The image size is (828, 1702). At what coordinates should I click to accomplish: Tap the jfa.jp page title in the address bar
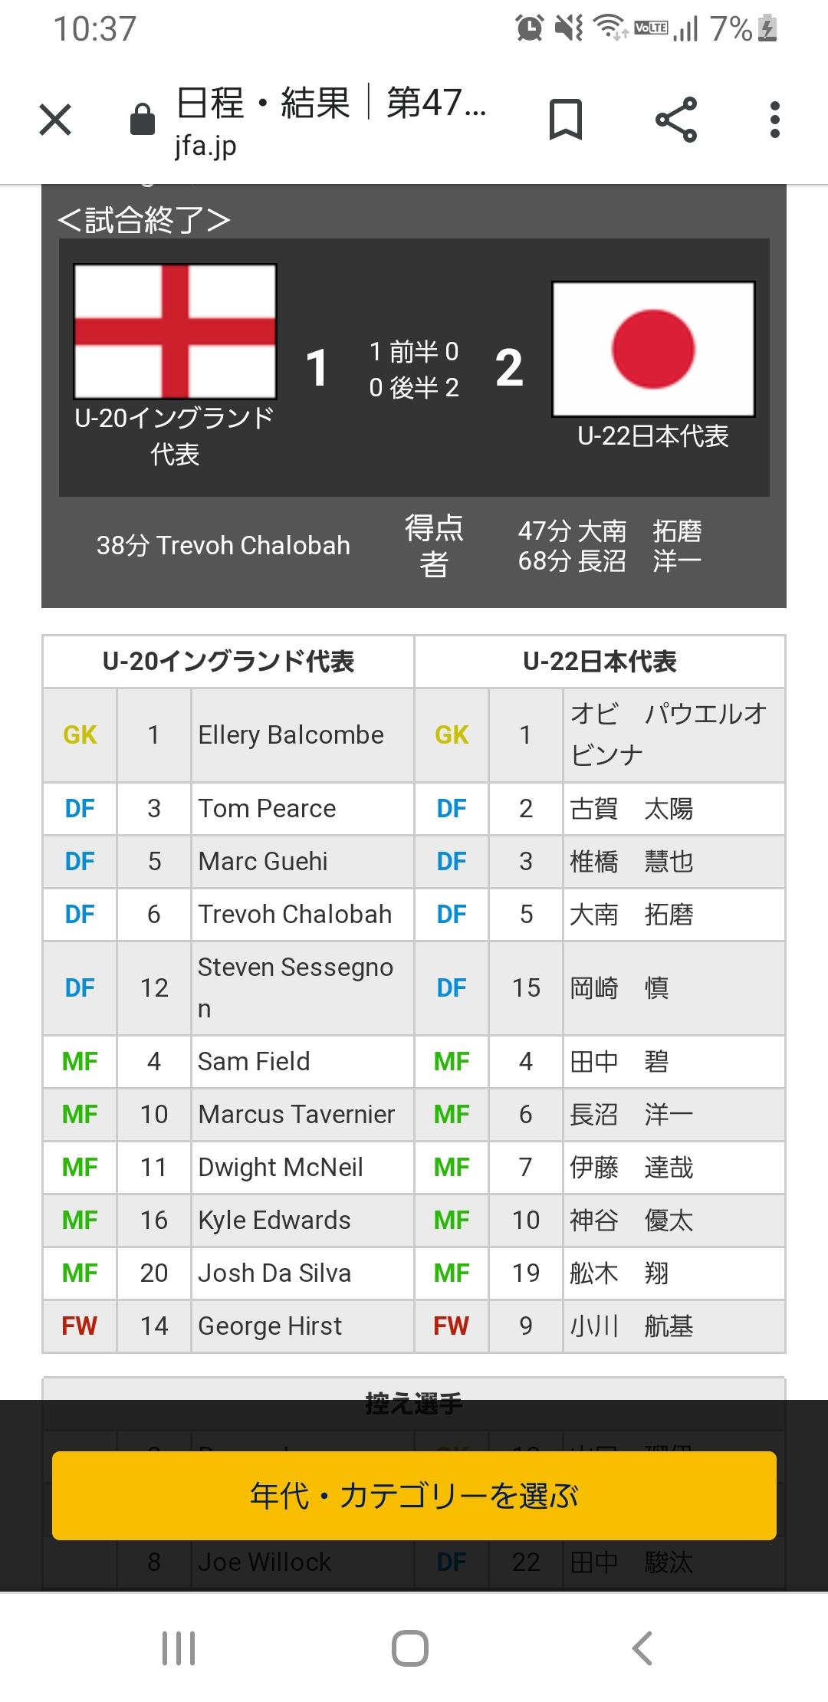pyautogui.click(x=331, y=120)
